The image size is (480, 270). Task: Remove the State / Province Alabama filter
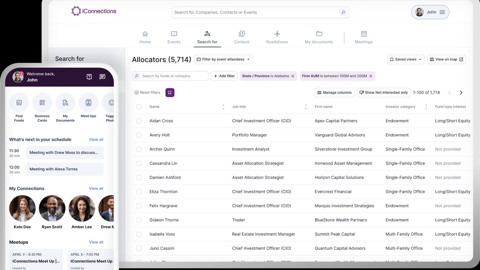point(293,76)
